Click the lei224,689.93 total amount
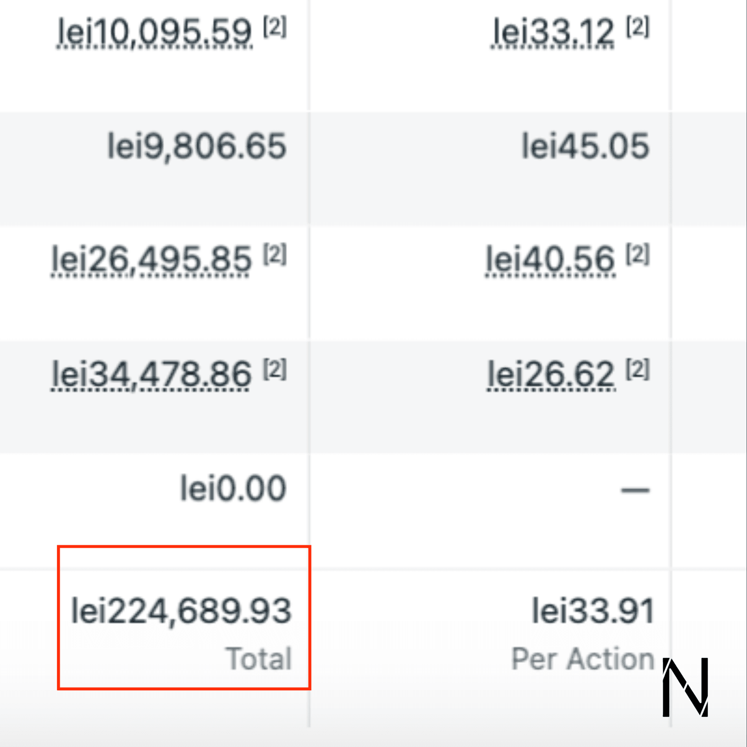Screen dimensions: 747x747 (181, 611)
